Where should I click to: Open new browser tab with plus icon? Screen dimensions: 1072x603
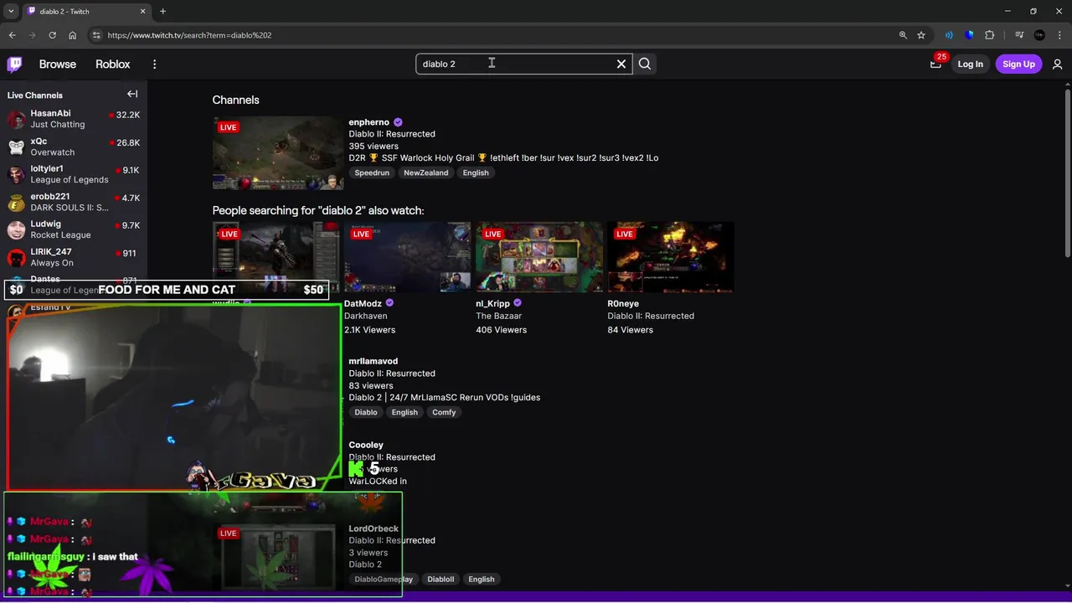[x=162, y=11]
